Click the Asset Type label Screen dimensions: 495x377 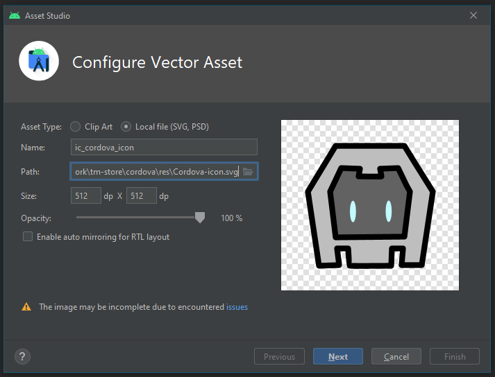pos(41,127)
